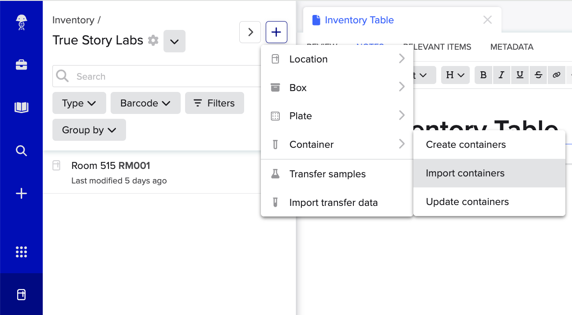Select the highlighted Inventory icon at sidebar bottom

pos(21,294)
